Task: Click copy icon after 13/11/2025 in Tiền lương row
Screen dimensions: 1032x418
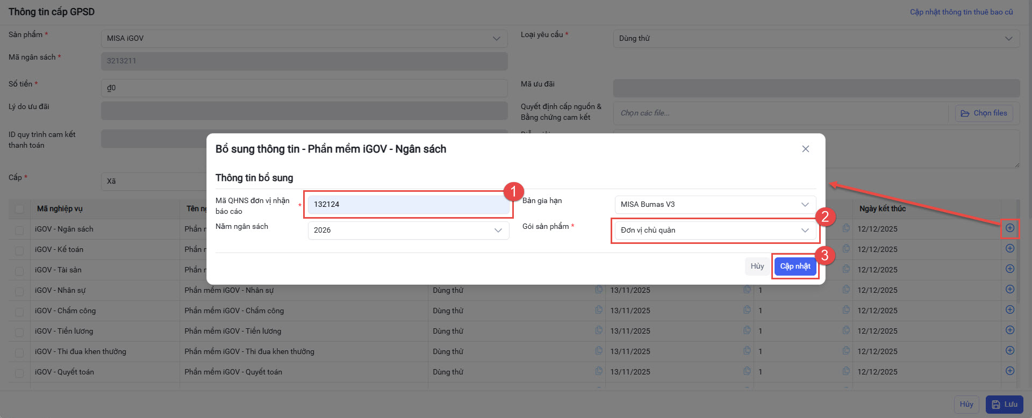Action: click(747, 330)
